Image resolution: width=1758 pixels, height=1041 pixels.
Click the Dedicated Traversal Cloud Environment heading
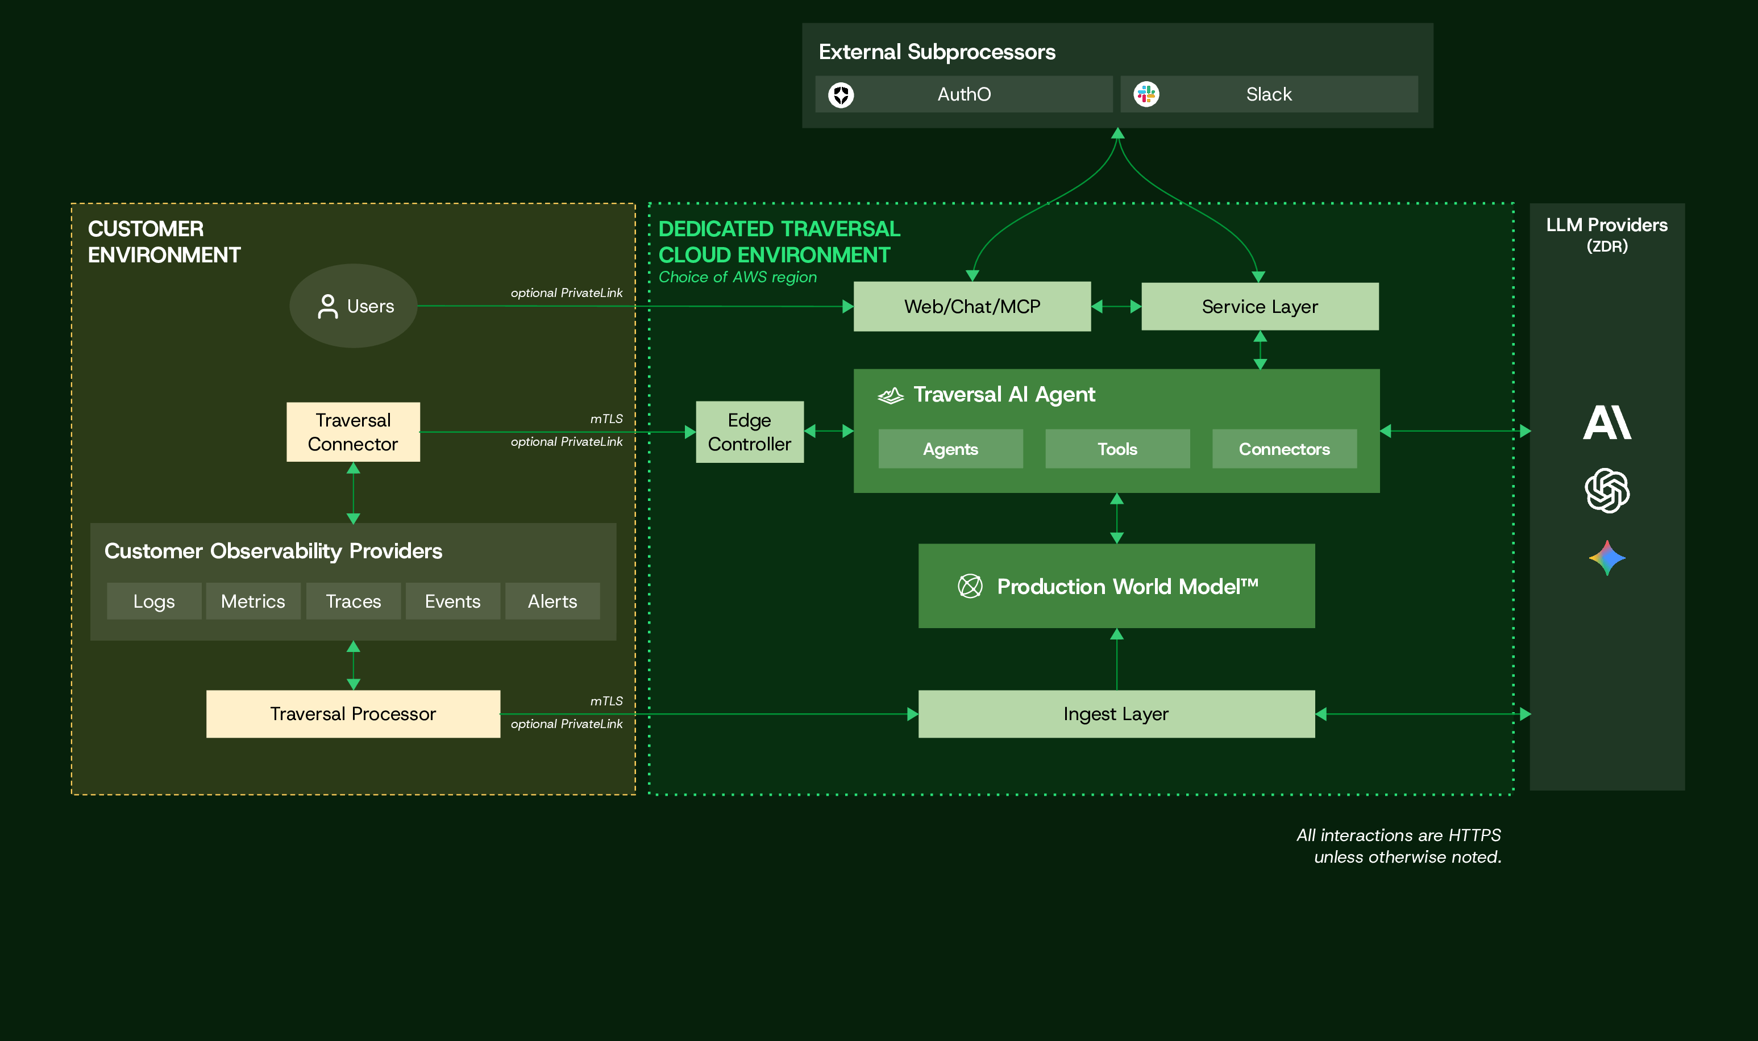[x=779, y=242]
